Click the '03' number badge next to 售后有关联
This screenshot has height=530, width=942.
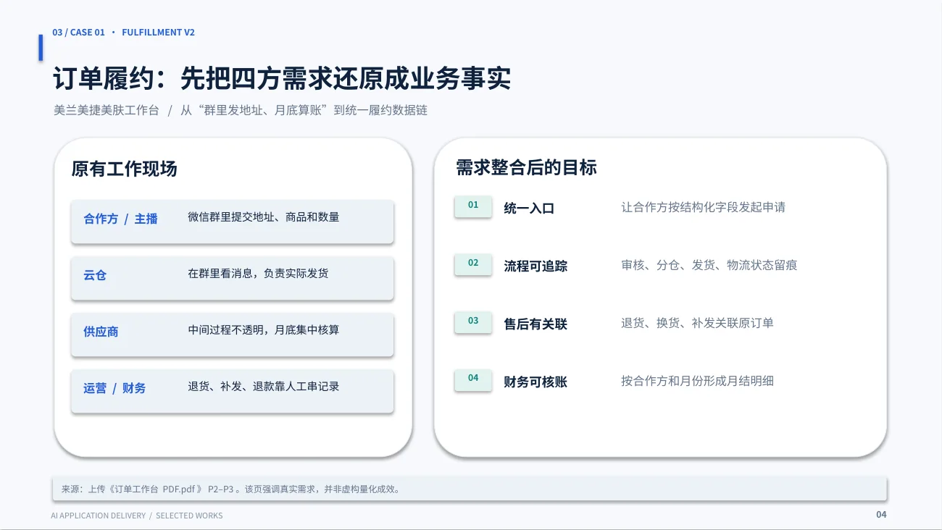(x=473, y=321)
